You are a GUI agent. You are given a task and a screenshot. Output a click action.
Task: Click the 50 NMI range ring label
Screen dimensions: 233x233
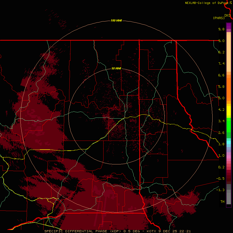click(116, 68)
